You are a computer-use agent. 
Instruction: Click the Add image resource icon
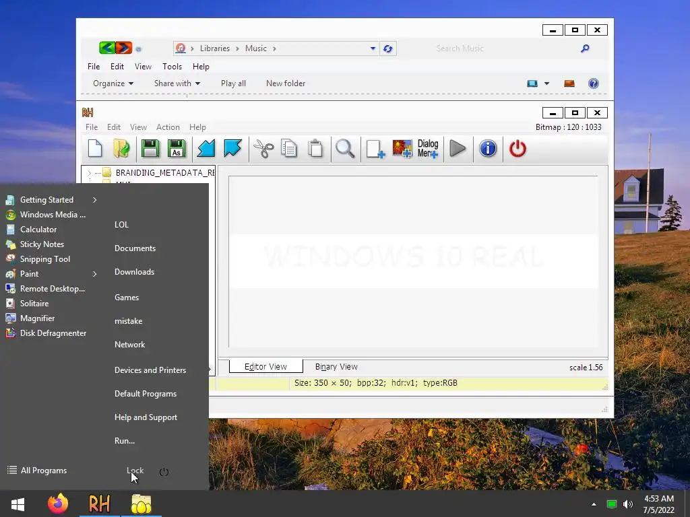[402, 149]
